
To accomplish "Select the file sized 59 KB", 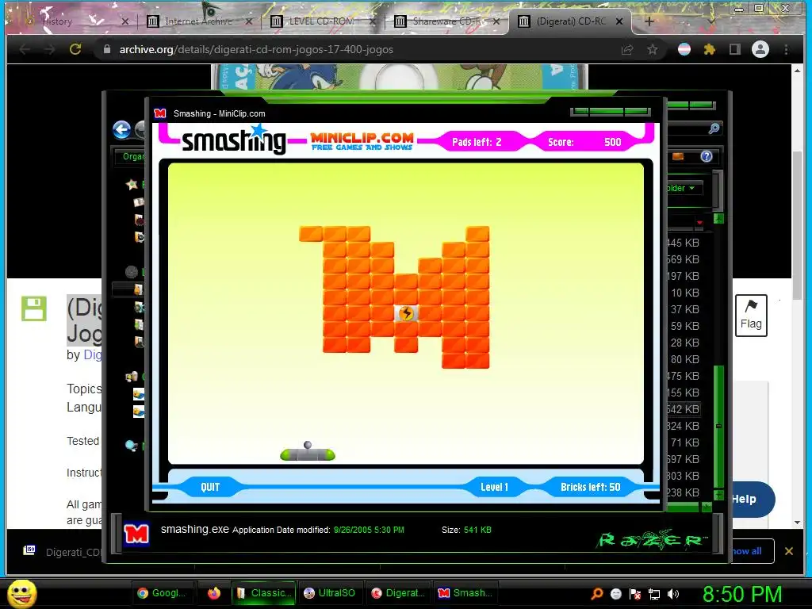I will 684,326.
